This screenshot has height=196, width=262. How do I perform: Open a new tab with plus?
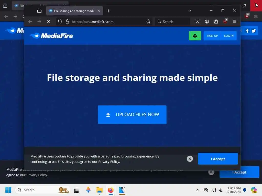coord(108,11)
